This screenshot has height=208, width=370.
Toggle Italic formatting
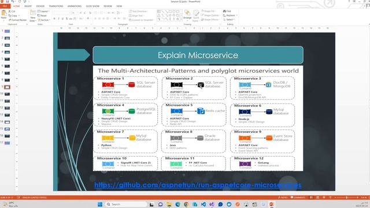pyautogui.click(x=58, y=18)
